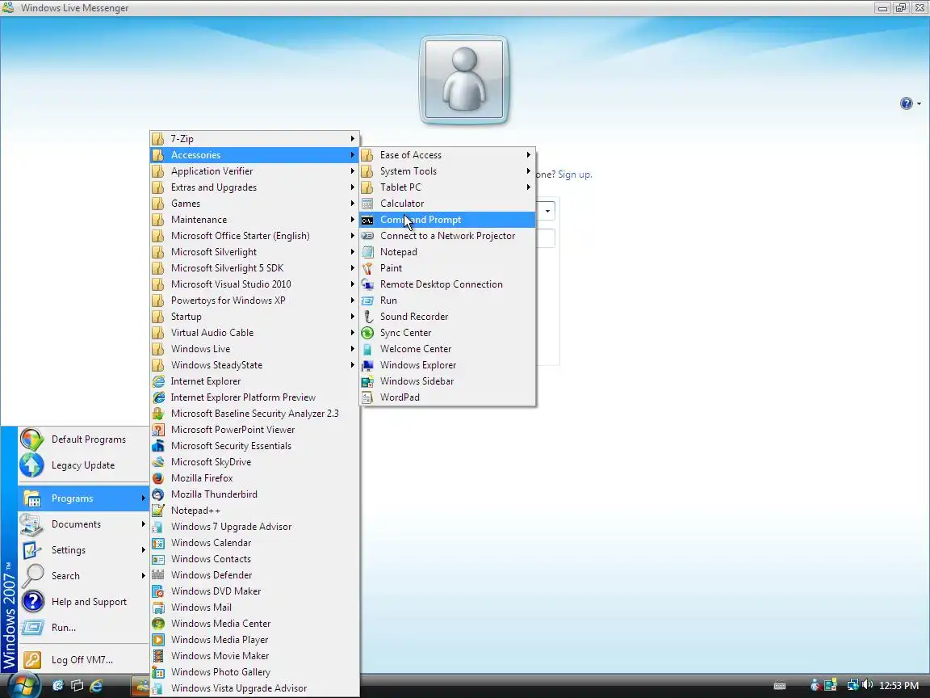Expand the Virtual Audio Cable folder
930x698 pixels.
pos(254,333)
